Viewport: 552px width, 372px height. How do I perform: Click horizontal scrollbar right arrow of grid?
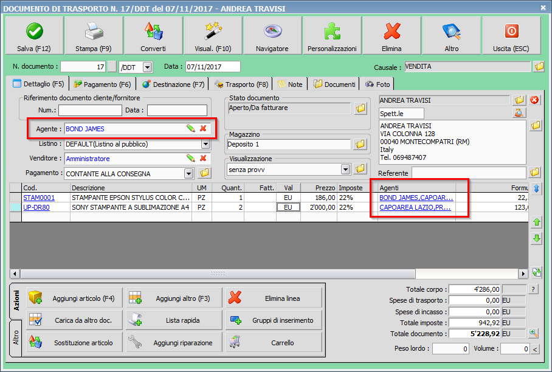[523, 274]
